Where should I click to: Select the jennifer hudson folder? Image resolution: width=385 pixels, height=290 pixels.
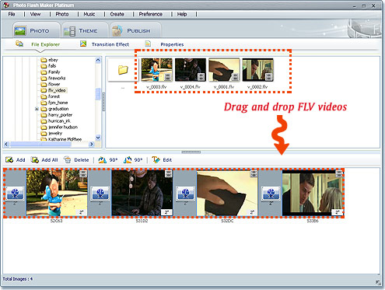[x=63, y=128]
